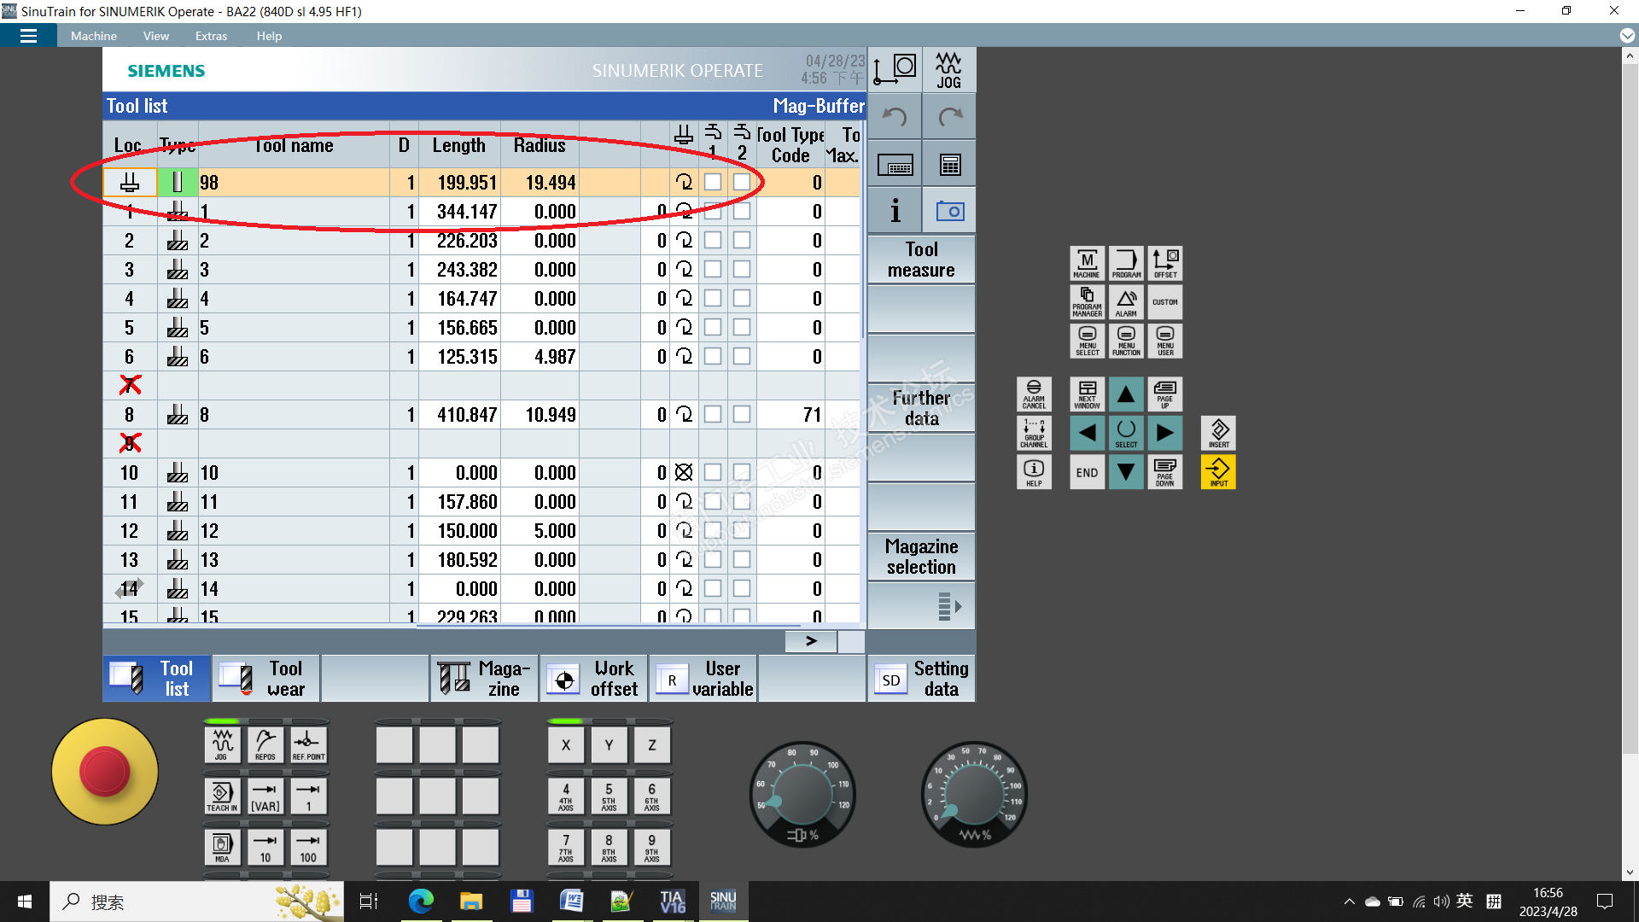Click the feed rate override dial
The width and height of the screenshot is (1639, 922).
tap(974, 794)
